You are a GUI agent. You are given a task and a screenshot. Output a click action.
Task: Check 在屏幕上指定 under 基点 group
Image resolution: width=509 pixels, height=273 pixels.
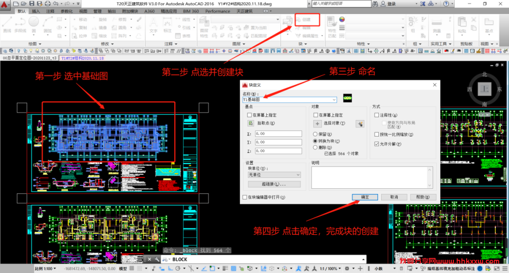tap(249, 115)
